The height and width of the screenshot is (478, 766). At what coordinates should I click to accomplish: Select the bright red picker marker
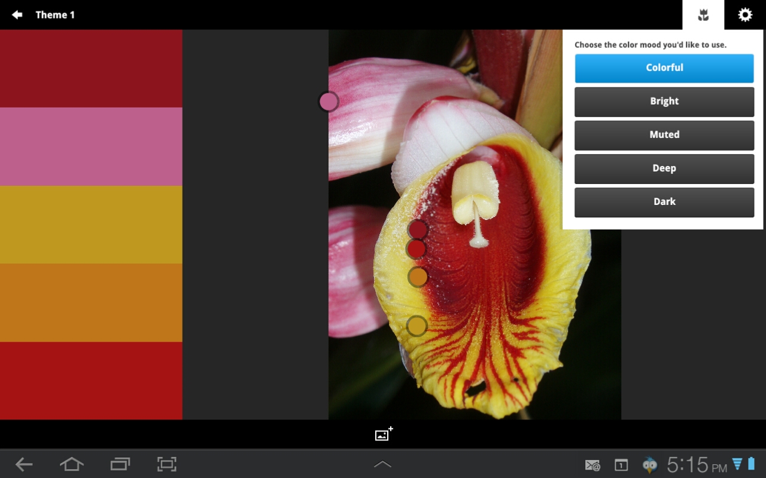pyautogui.click(x=416, y=249)
